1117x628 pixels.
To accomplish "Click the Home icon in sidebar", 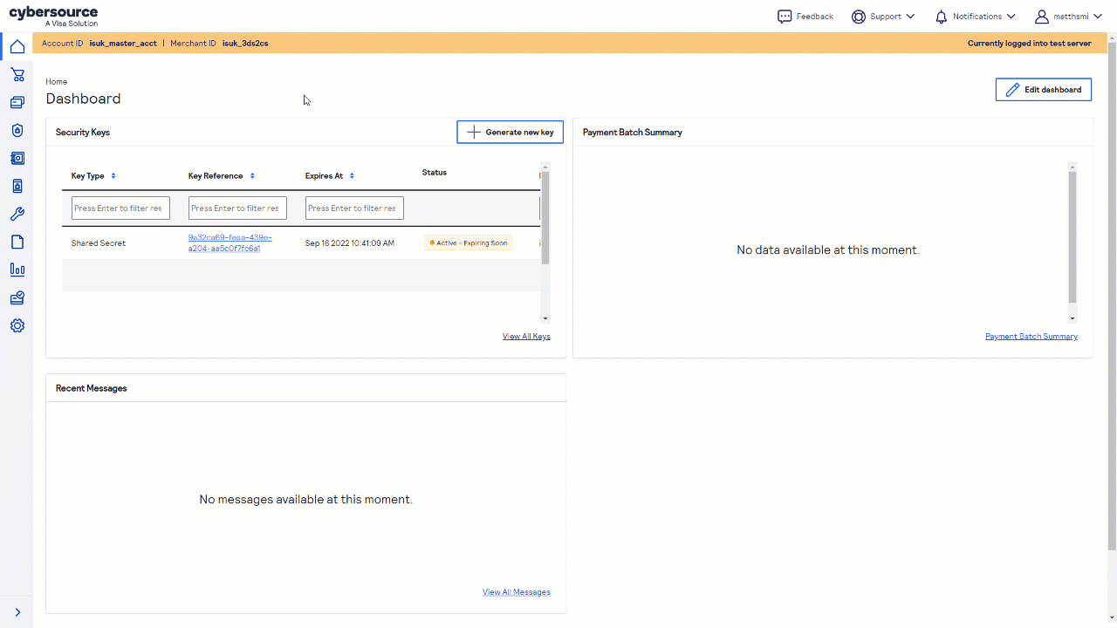I will point(17,46).
